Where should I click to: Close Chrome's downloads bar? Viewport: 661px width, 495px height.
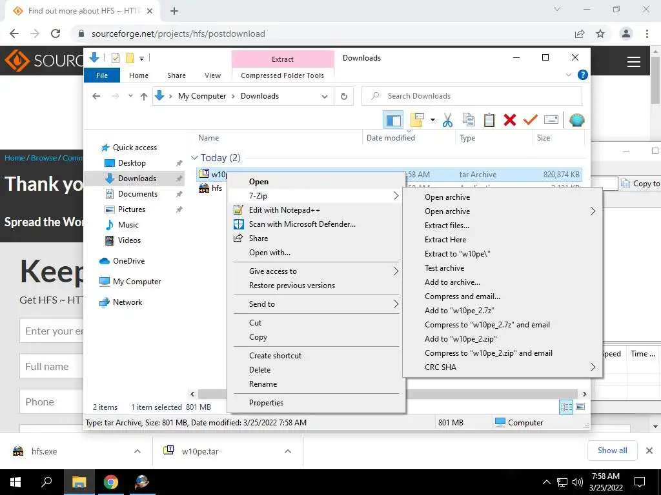click(649, 451)
